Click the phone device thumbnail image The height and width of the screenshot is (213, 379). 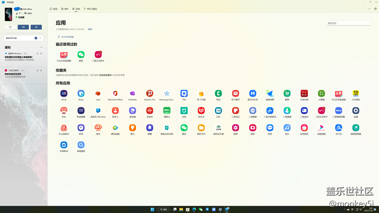click(9, 14)
